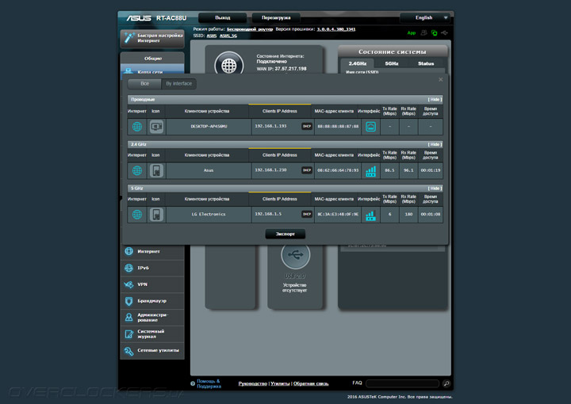Screen dimensions: 571x404
Task: Open the Сетевые утилиты section
Action: pyautogui.click(x=152, y=351)
